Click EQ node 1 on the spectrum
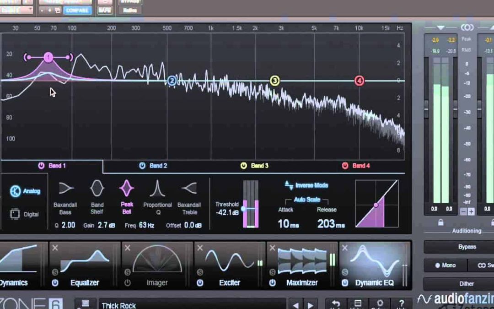The height and width of the screenshot is (309, 494). [x=48, y=57]
